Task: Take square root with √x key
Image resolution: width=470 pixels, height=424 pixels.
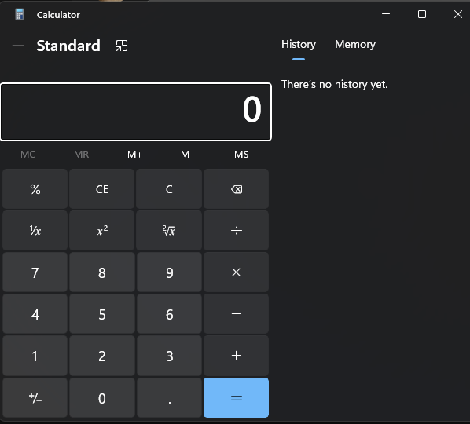Action: pos(169,231)
